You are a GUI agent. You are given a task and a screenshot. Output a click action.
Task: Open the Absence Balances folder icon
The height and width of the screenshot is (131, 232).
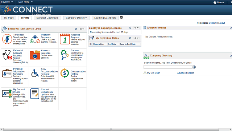click(35, 55)
